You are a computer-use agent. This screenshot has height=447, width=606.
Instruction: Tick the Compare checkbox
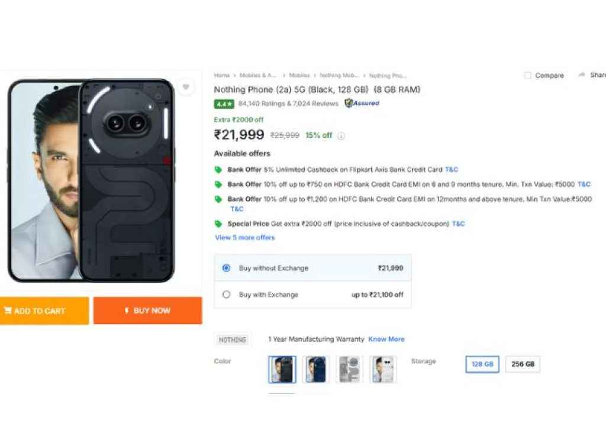tap(528, 76)
